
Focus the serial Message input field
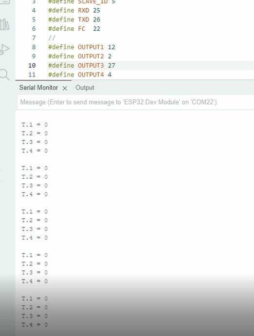[x=136, y=102]
